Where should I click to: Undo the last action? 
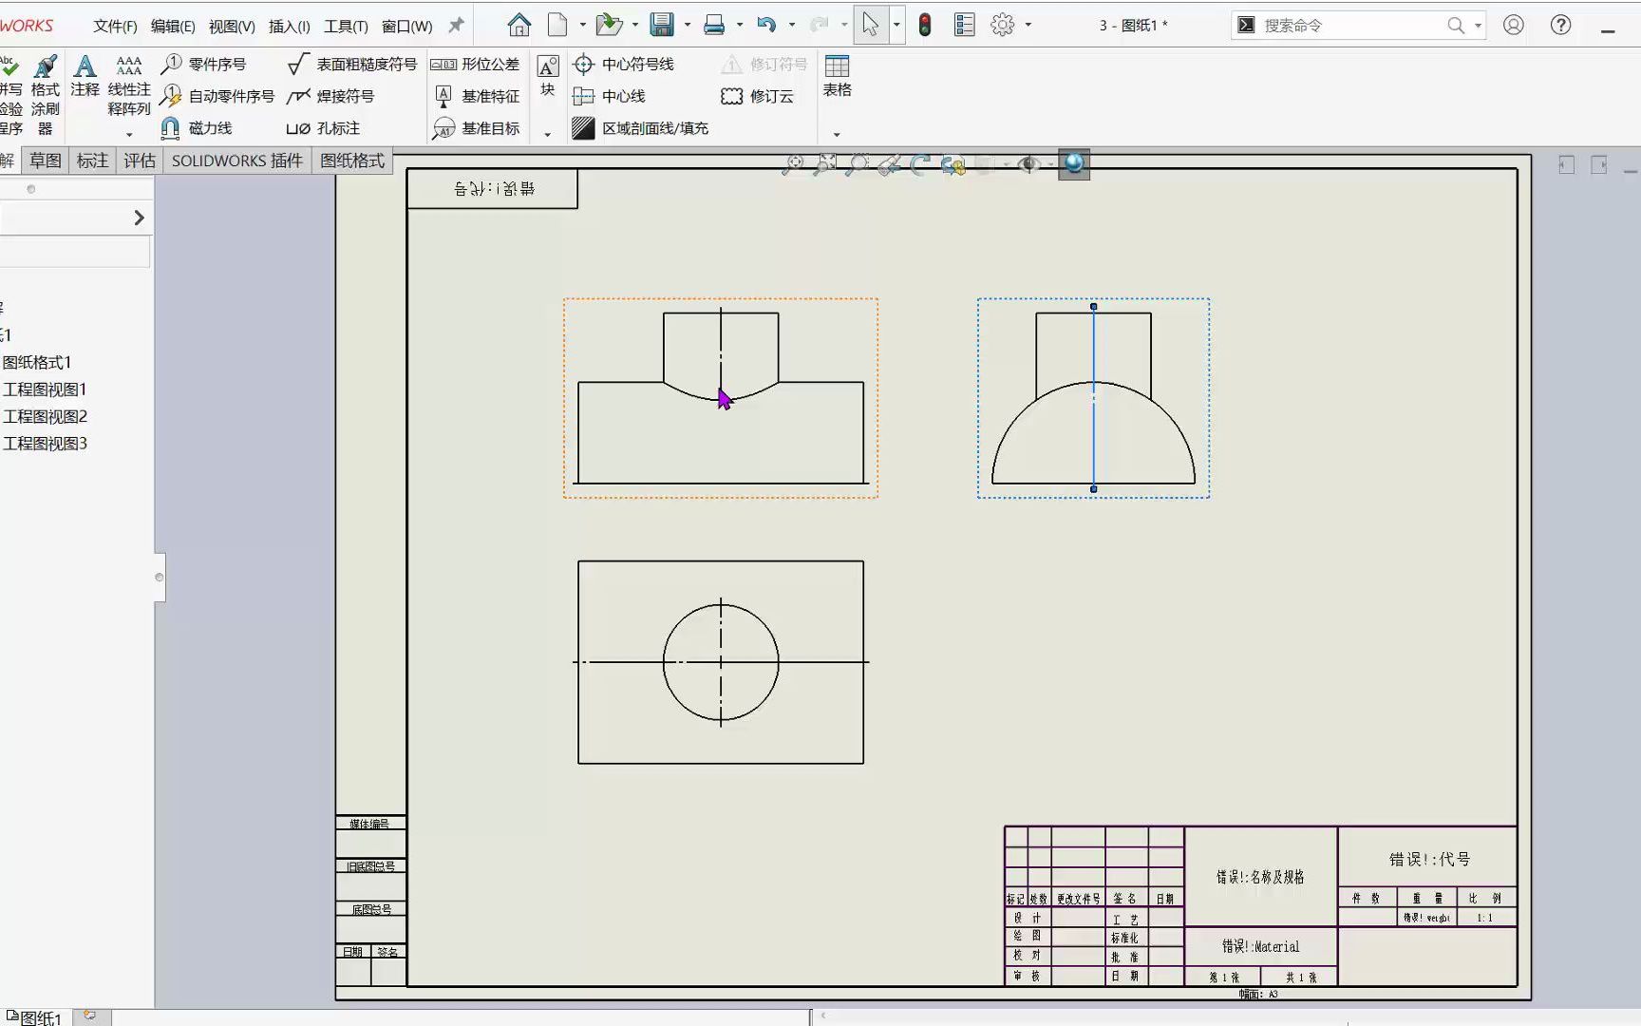(x=766, y=25)
